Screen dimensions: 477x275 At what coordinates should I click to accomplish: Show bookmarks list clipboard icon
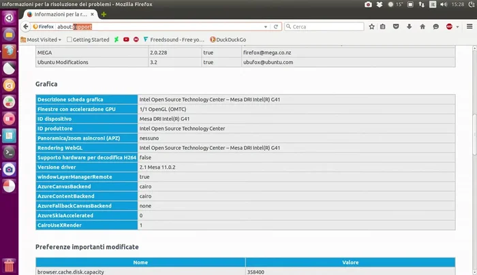click(383, 27)
